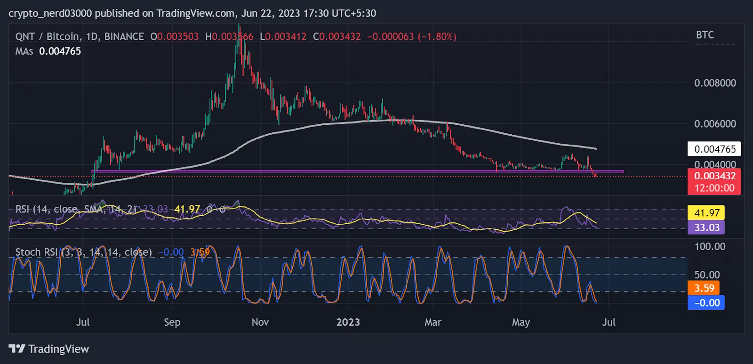
Task: Click the Sep time axis label
Action: pyautogui.click(x=172, y=322)
